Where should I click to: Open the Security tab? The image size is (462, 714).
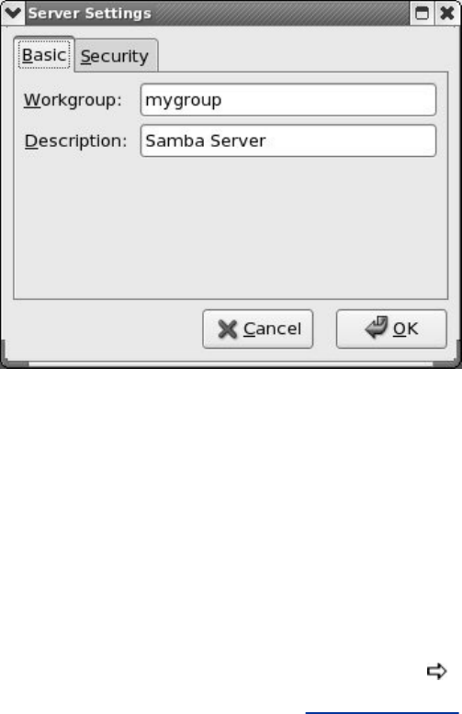pyautogui.click(x=115, y=57)
